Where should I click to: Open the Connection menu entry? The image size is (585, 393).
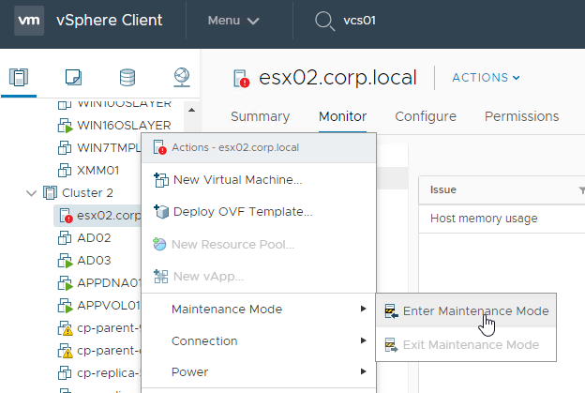pos(259,340)
